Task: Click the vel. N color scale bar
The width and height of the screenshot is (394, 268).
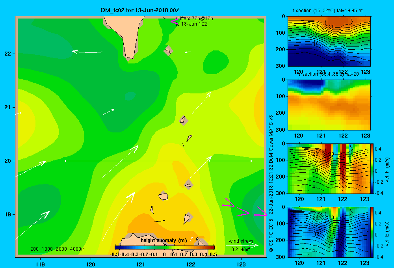Action: click(372, 168)
